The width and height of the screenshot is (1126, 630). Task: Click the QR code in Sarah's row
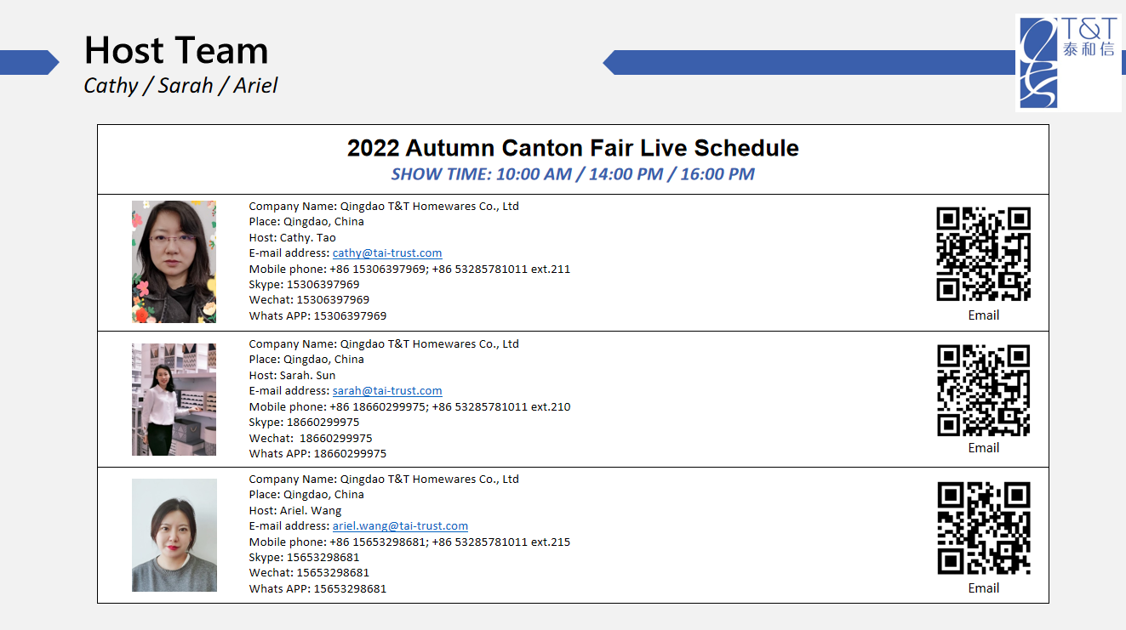[x=983, y=390]
